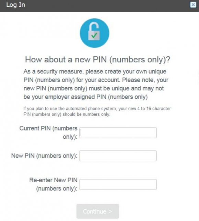Screen dimensions: 199x221
Task: Click the unlocked padlock icon
Action: point(94,32)
